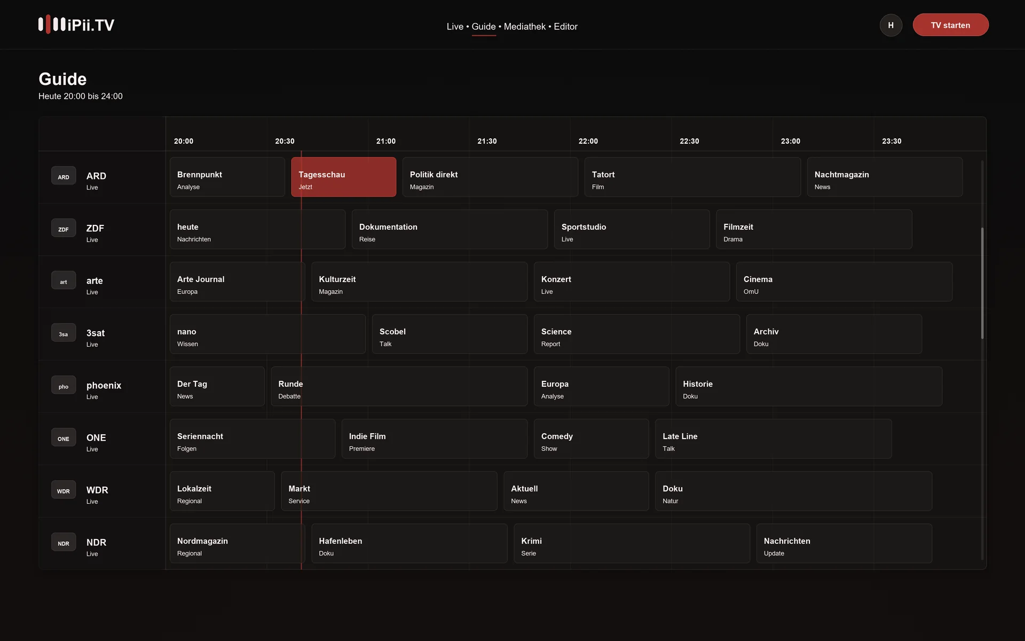This screenshot has height=641, width=1025.
Task: Select the Nachtmagazin News program
Action: 885,177
